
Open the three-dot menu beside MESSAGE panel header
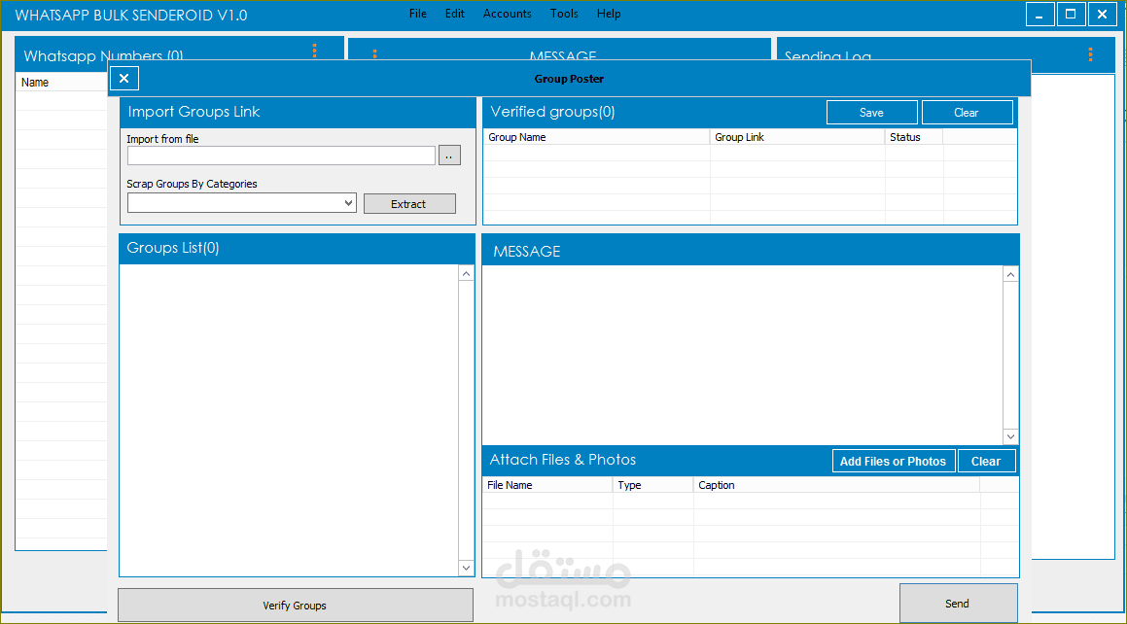point(374,53)
